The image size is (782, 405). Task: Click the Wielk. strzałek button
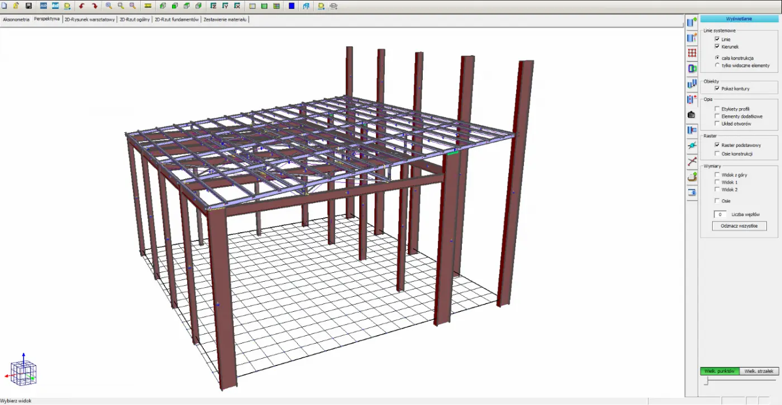(x=759, y=371)
